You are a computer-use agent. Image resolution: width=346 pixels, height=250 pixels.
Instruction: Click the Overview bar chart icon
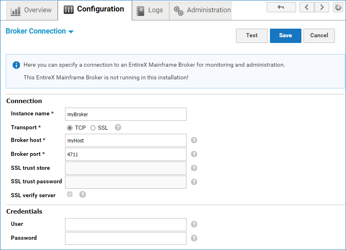[16, 11]
